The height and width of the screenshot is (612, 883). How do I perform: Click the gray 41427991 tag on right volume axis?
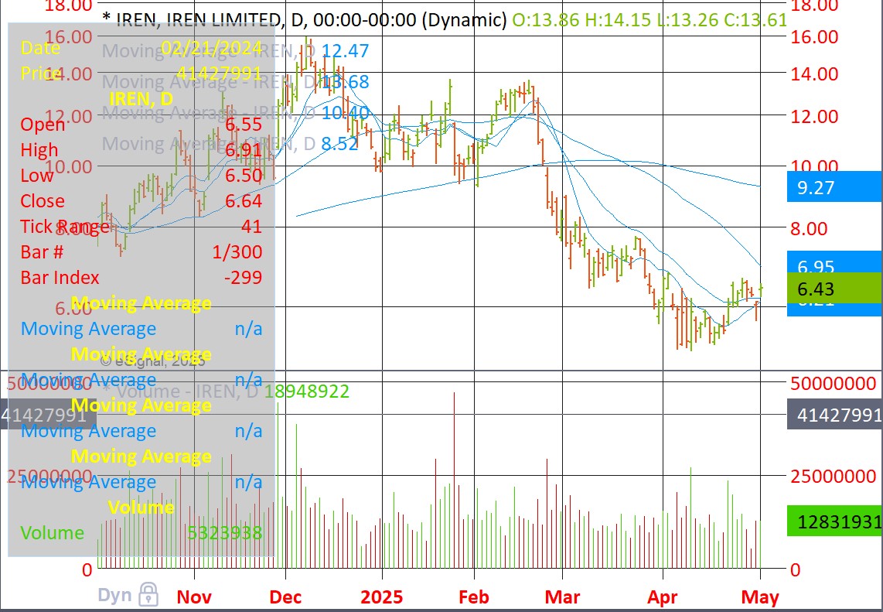pos(834,415)
